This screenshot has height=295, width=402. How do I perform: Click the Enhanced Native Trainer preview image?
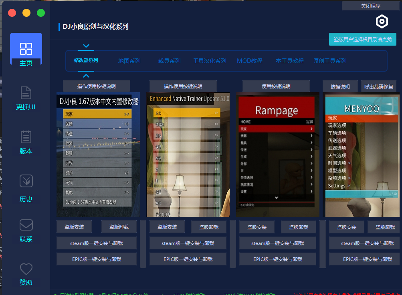[188, 155]
